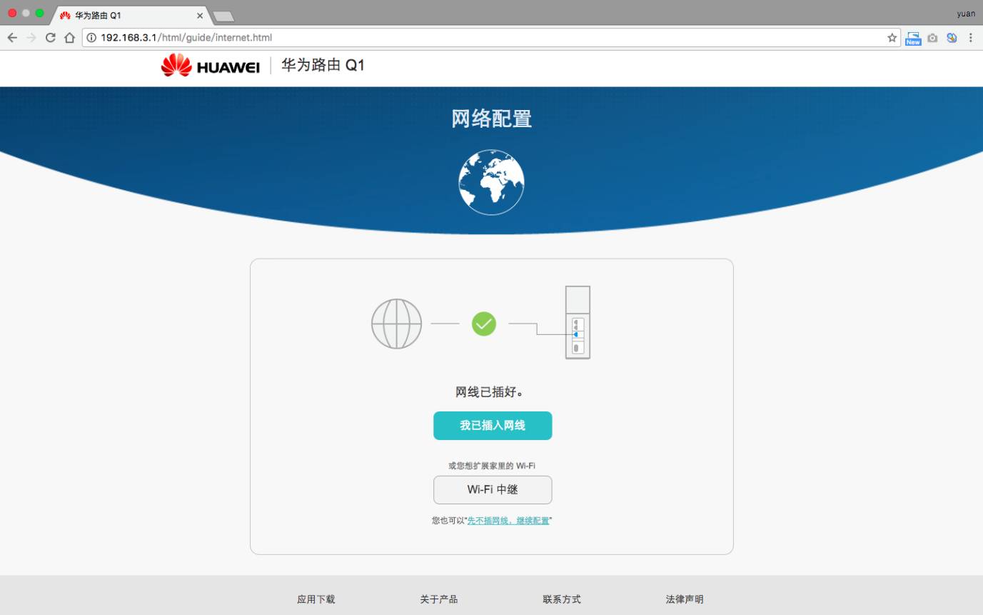
Task: Open 法律声明 in the footer
Action: [685, 599]
